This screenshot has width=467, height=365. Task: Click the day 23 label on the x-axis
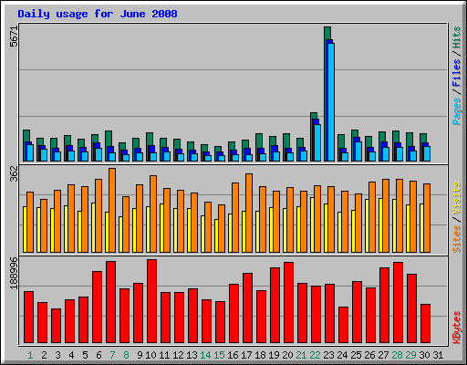pyautogui.click(x=328, y=355)
